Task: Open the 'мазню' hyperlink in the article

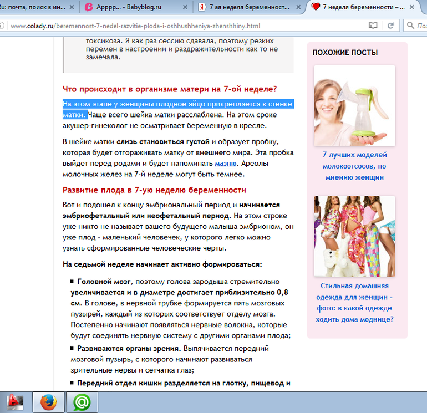Action: tap(225, 163)
